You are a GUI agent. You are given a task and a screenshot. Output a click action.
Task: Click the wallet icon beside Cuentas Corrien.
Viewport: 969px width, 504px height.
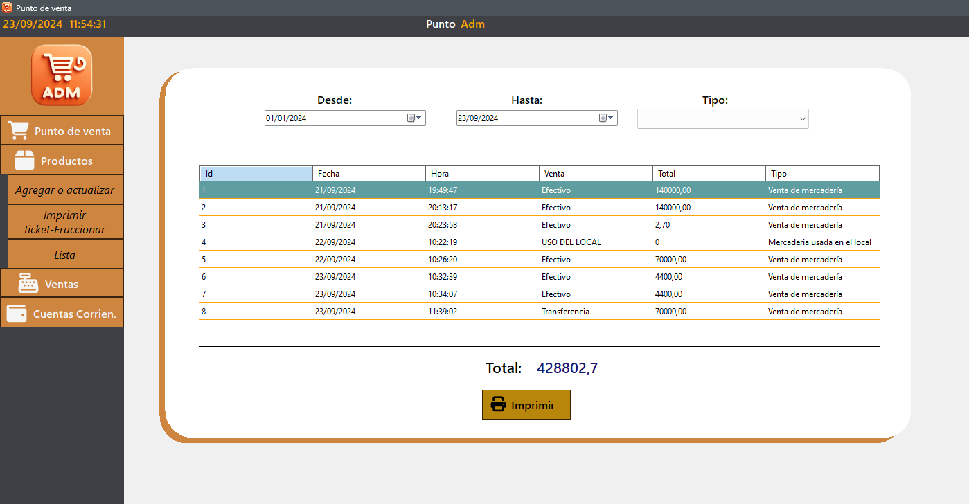coord(17,314)
